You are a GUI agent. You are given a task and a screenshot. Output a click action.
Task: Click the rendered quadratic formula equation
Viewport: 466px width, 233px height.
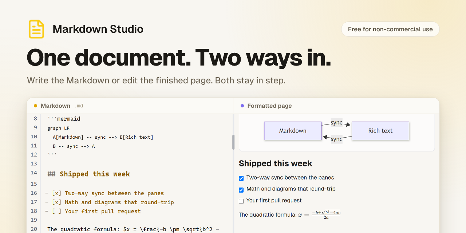(320, 214)
